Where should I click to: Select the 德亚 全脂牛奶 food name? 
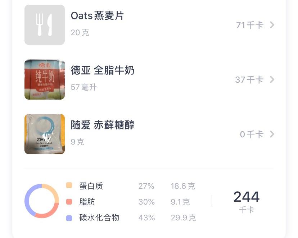[103, 70]
